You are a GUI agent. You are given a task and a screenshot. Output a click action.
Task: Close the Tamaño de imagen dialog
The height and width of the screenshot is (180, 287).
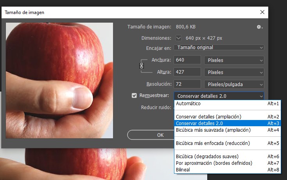click(262, 12)
